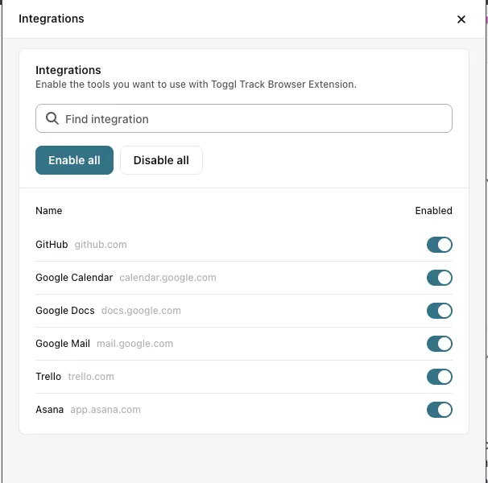Screen dimensions: 488x483
Task: Switch off the Google Docs integration
Action: (439, 311)
